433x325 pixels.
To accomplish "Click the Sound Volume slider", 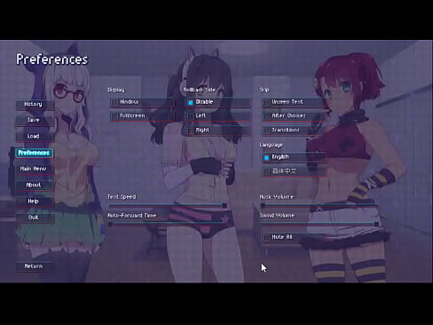I will [319, 224].
